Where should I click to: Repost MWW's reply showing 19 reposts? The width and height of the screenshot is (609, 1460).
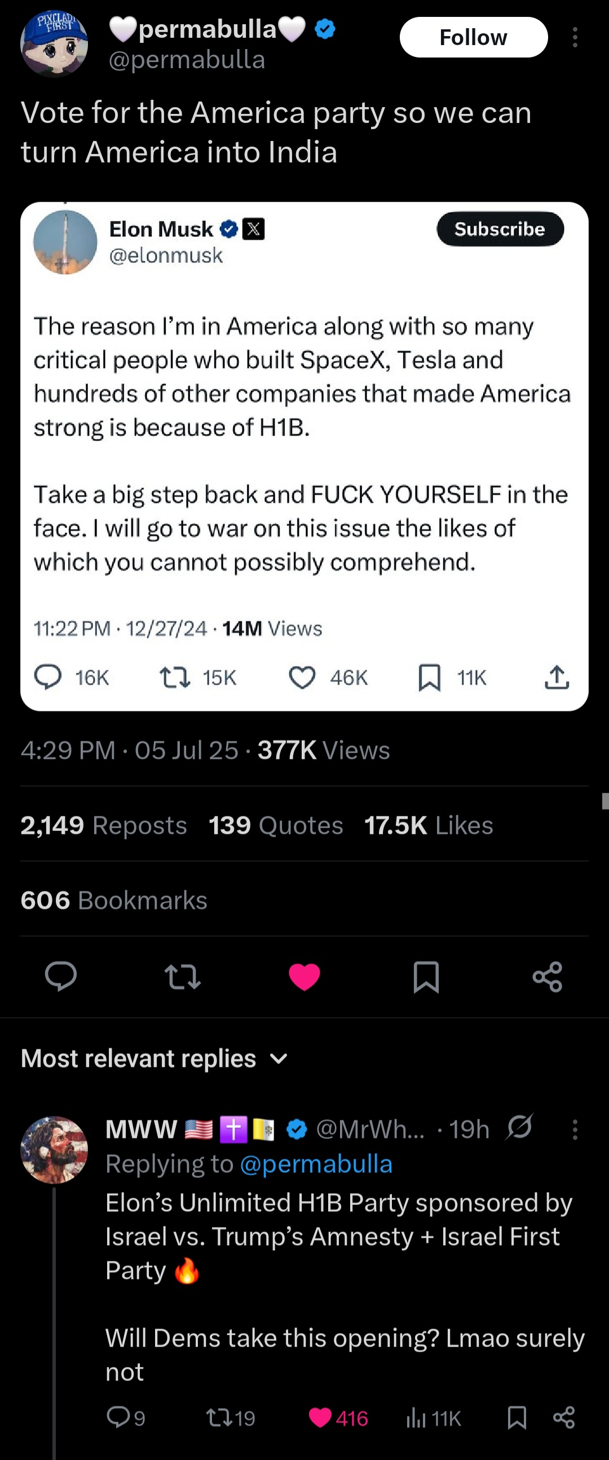(x=230, y=1418)
